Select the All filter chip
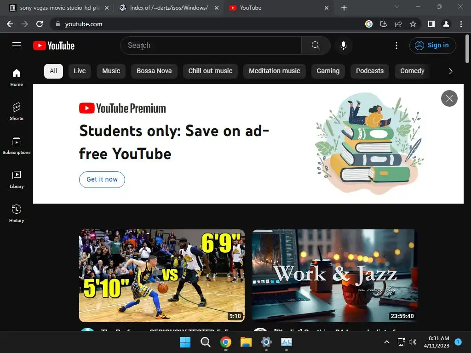This screenshot has height=353, width=471. pos(53,71)
